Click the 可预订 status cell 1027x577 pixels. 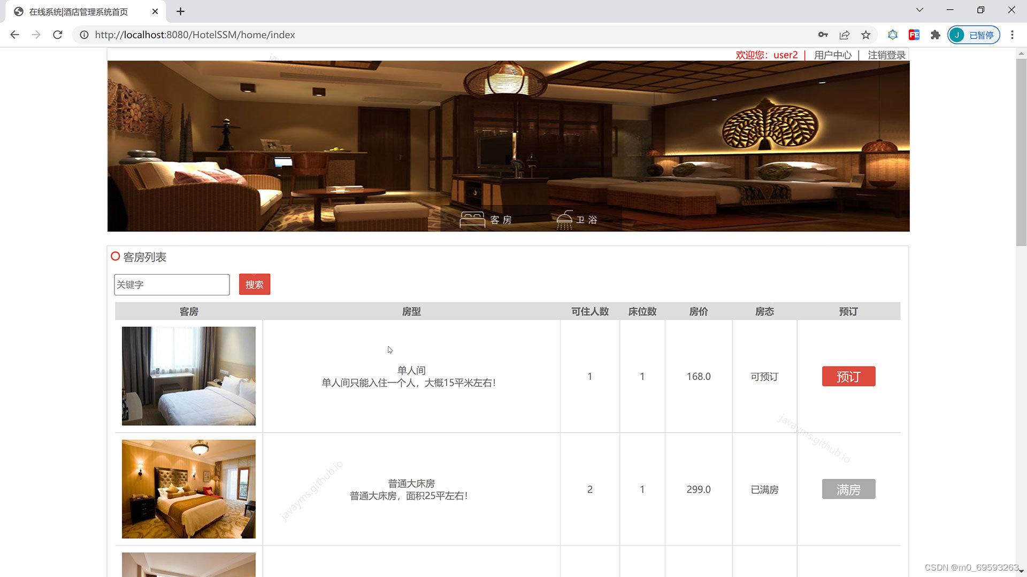click(764, 377)
